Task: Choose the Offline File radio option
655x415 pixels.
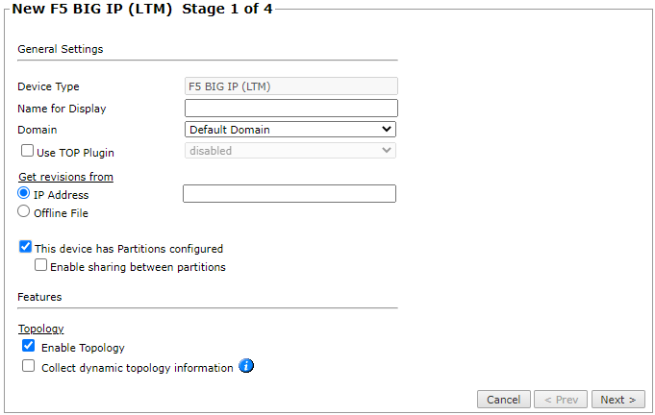Action: coord(24,211)
